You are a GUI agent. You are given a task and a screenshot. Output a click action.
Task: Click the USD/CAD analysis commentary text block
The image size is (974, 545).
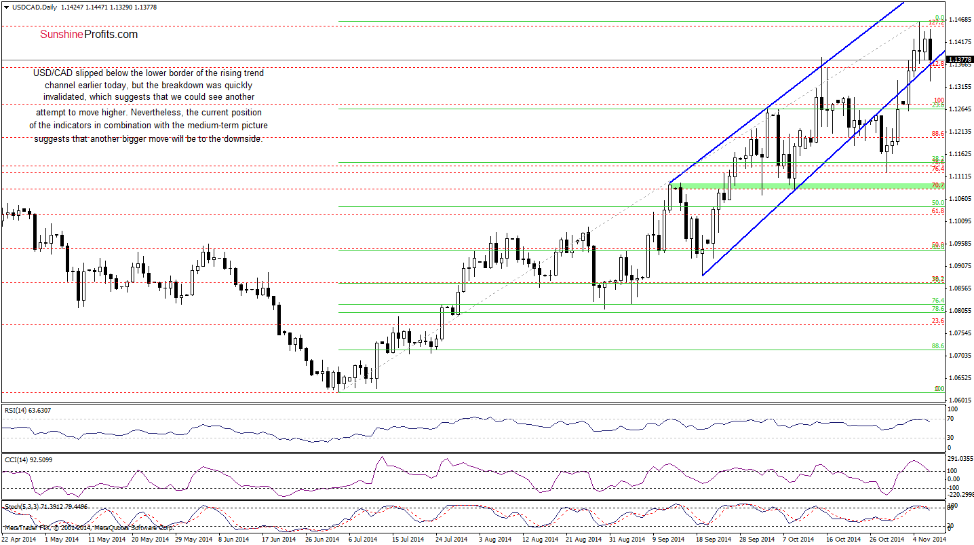click(x=148, y=105)
